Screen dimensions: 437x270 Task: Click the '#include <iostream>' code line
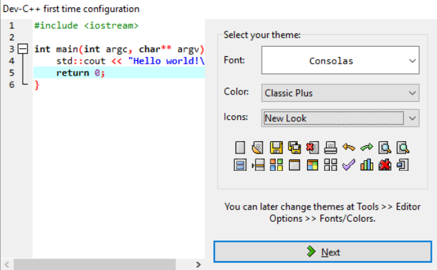tap(86, 25)
